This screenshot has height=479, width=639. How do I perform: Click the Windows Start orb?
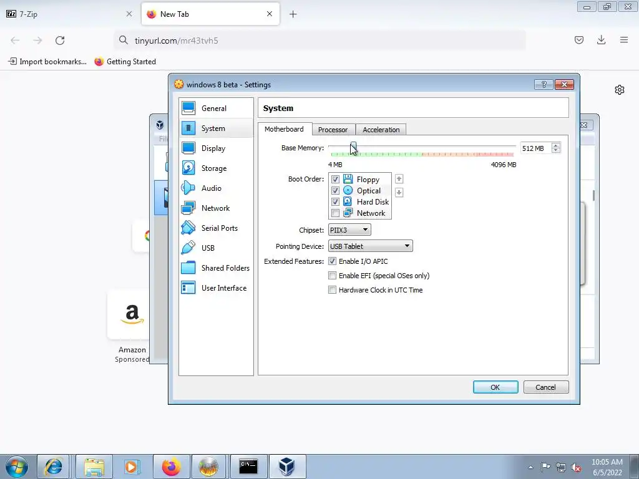(16, 467)
